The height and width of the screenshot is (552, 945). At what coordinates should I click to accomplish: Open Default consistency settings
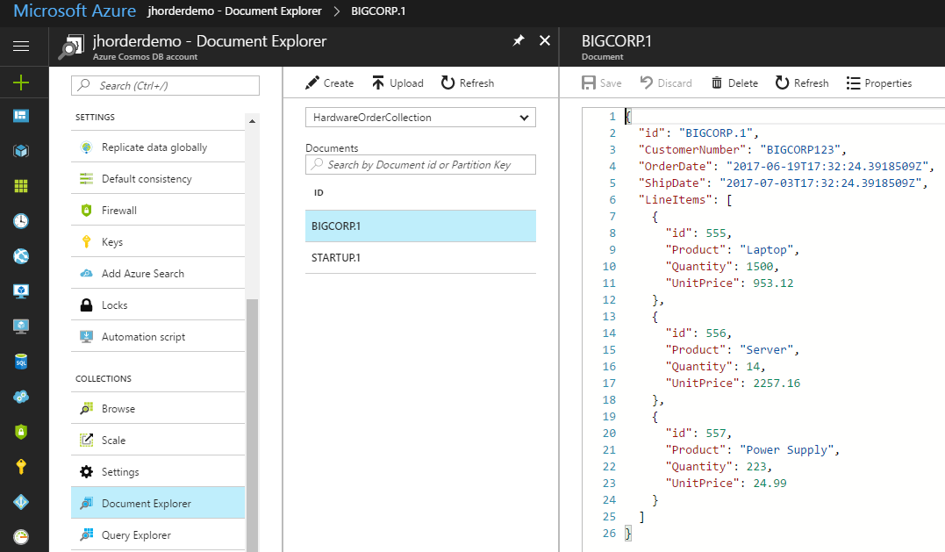158,179
